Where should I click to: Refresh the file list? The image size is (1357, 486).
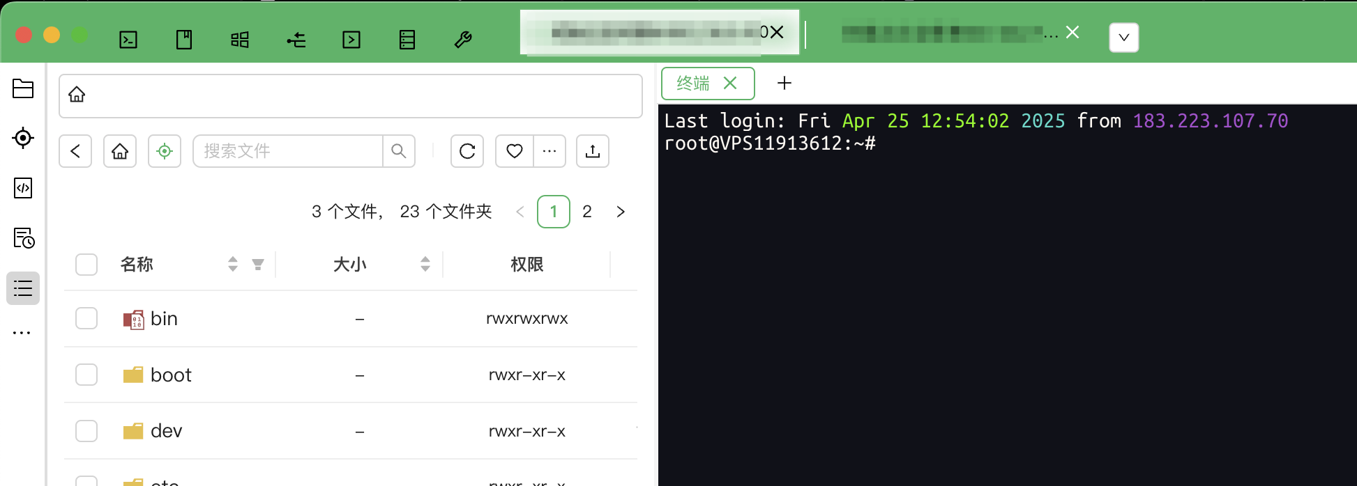click(467, 151)
